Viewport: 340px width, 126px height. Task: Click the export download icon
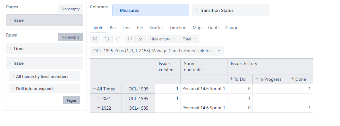pos(140,39)
